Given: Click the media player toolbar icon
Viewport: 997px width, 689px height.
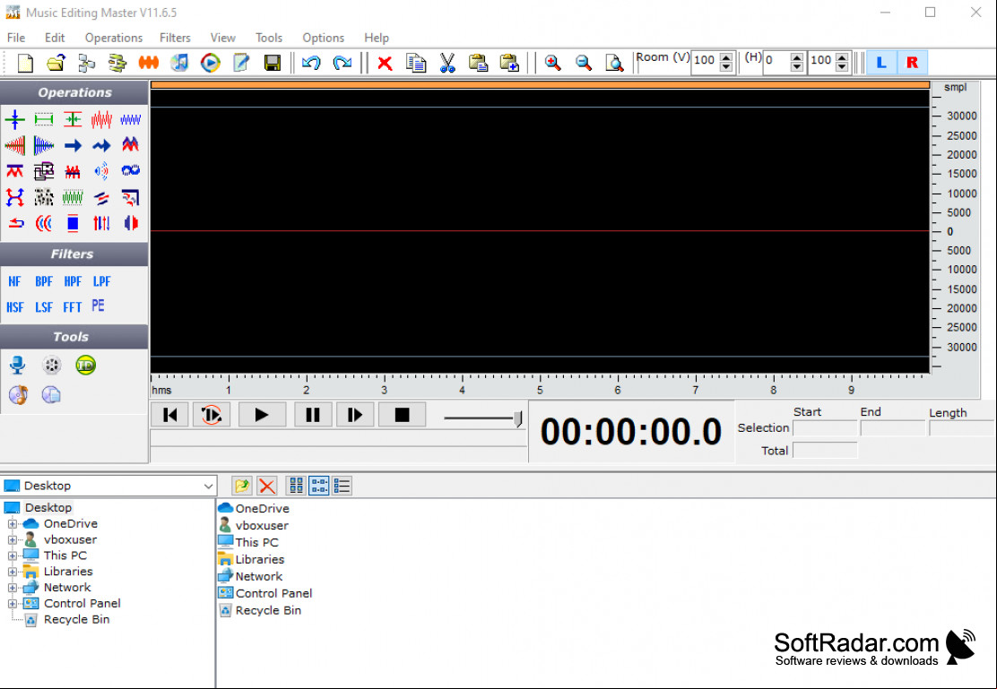Looking at the screenshot, I should 211,63.
